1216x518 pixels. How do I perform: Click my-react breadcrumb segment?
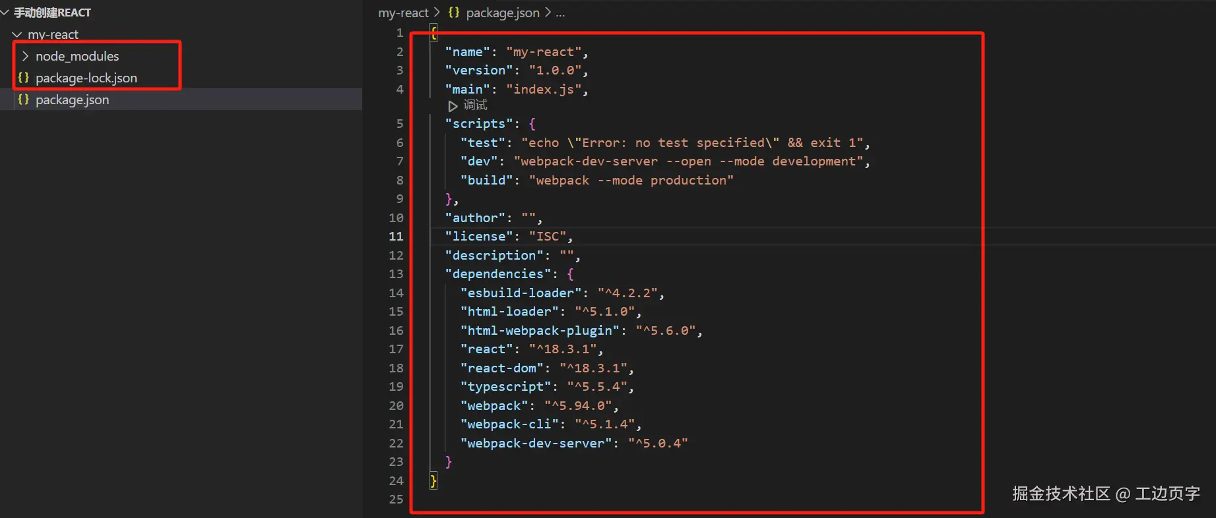pyautogui.click(x=403, y=13)
